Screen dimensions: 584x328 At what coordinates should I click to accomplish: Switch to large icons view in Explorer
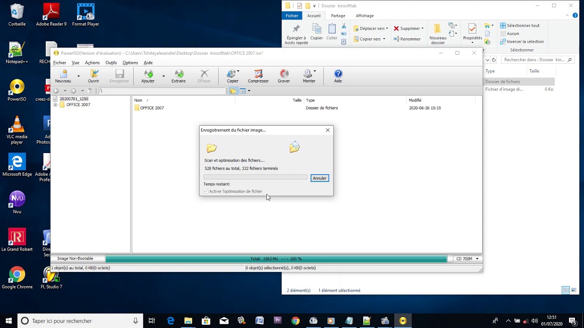tap(574, 290)
